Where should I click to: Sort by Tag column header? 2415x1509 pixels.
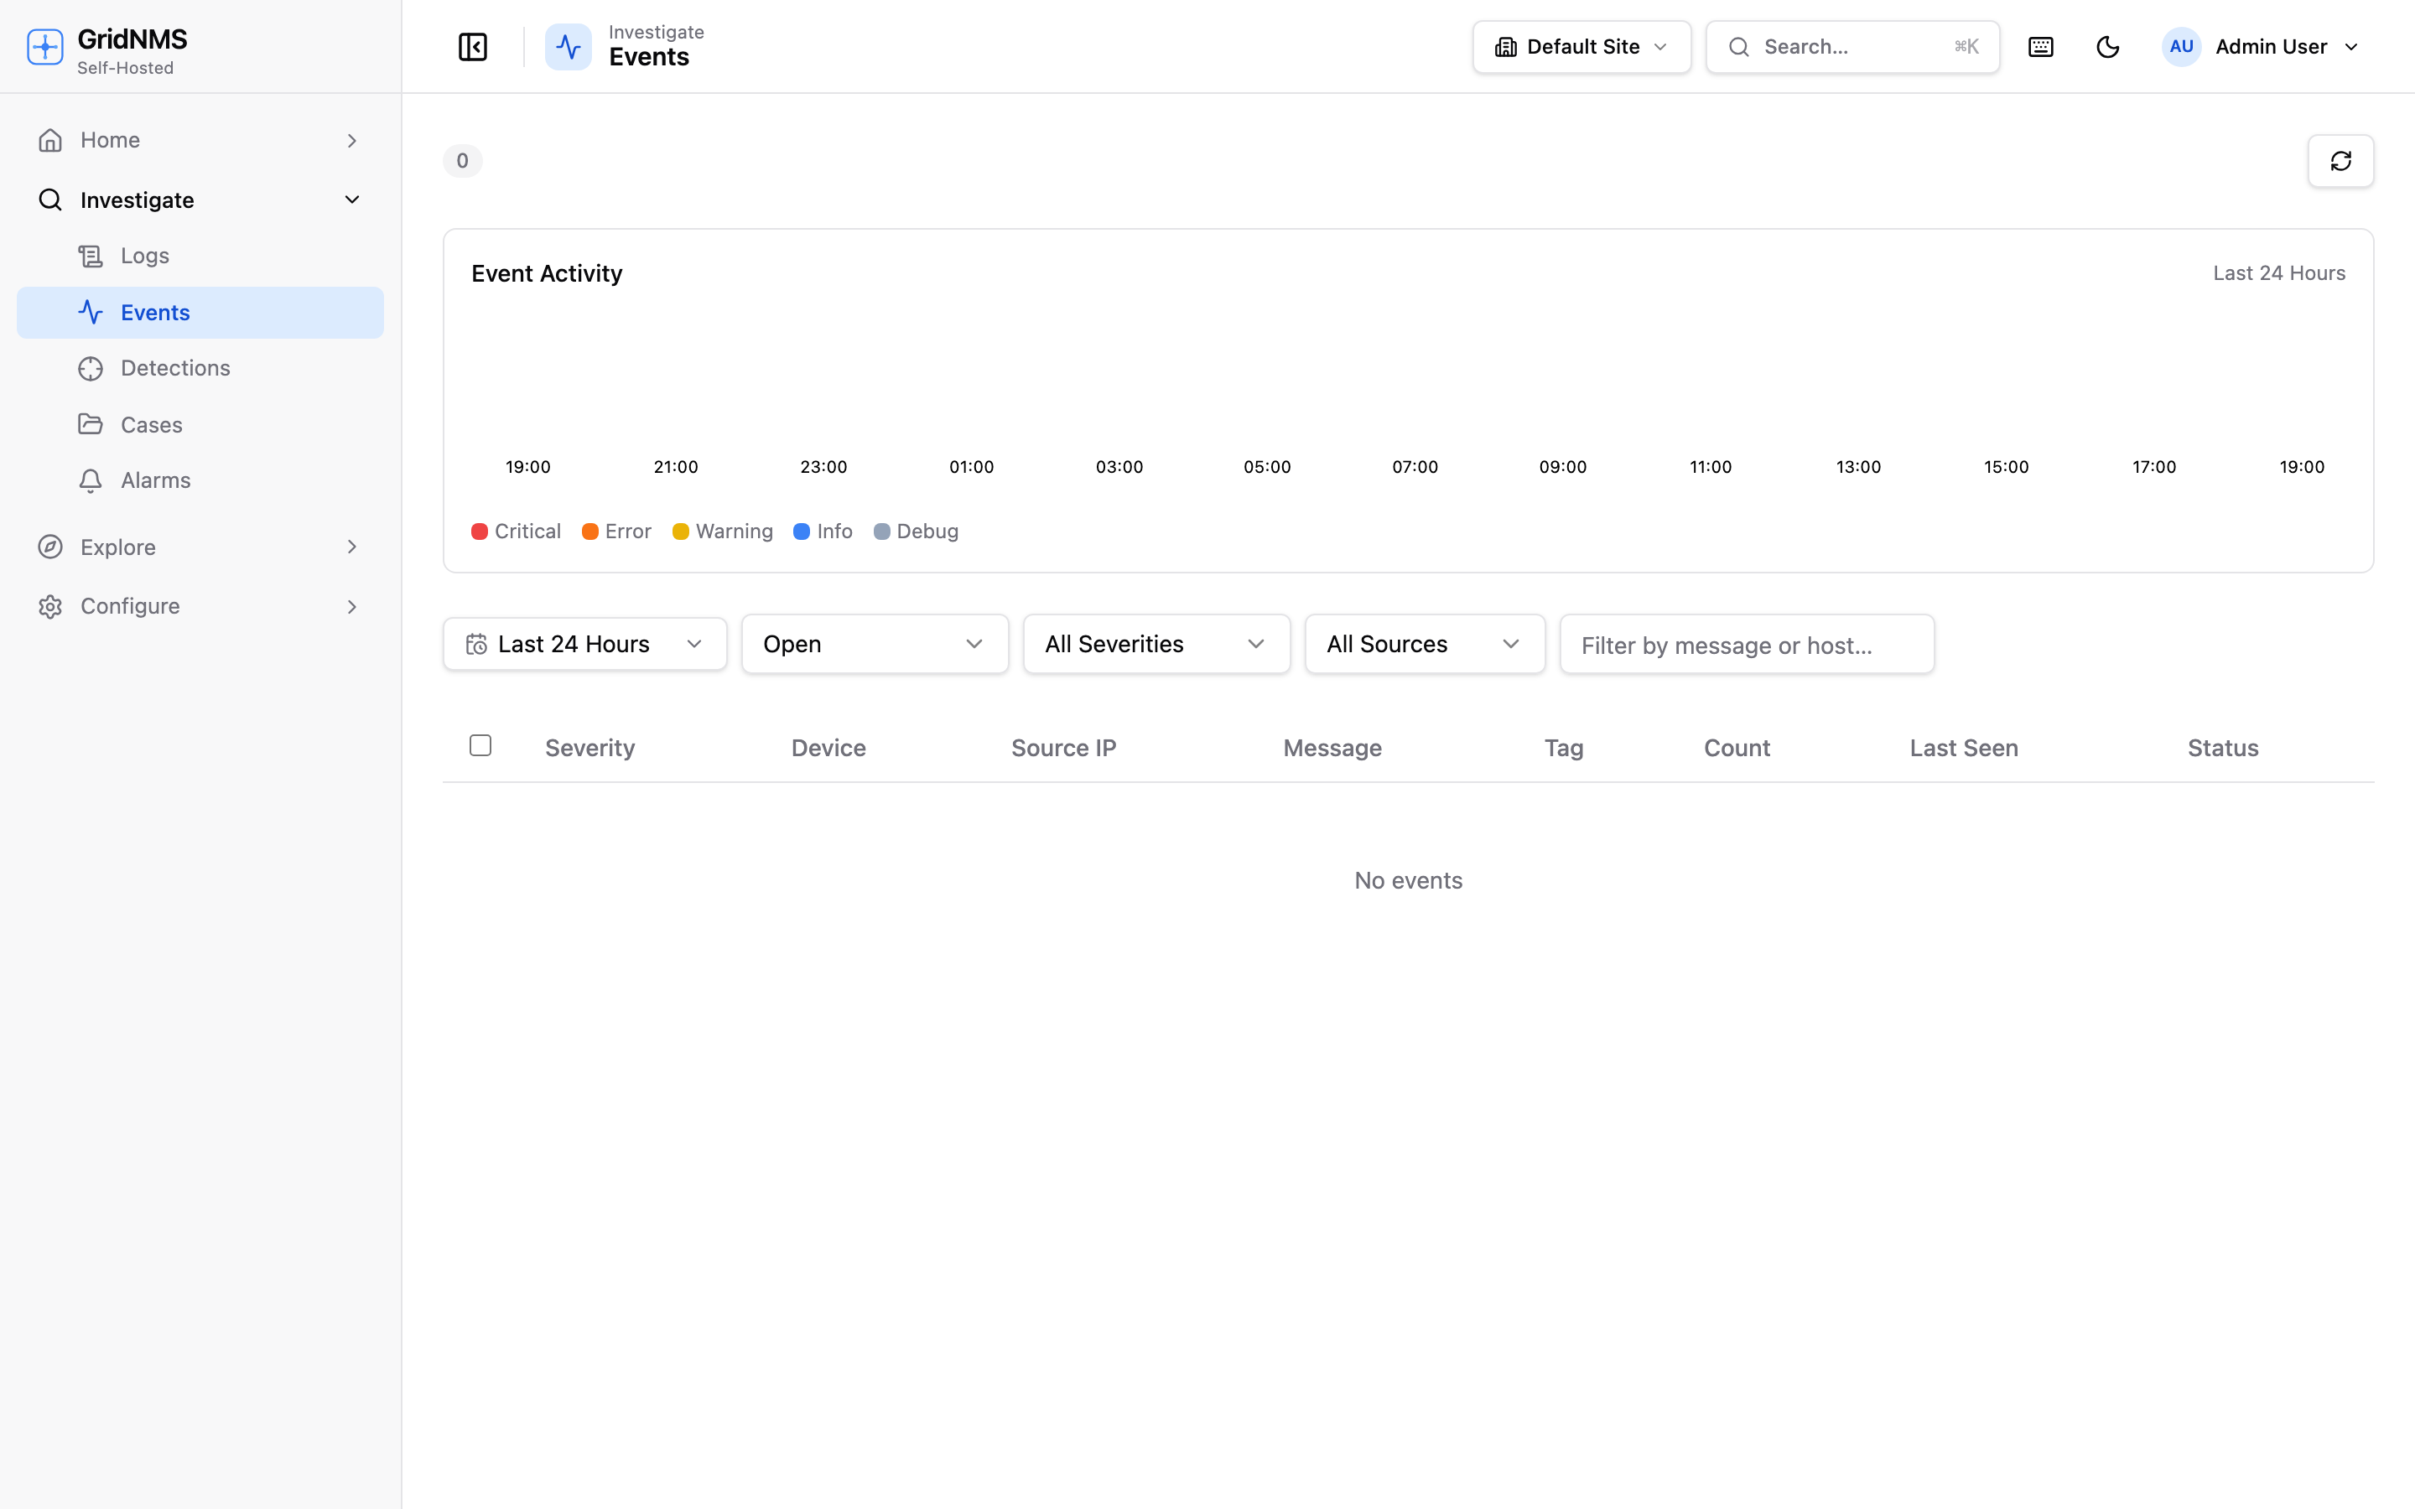coord(1564,749)
